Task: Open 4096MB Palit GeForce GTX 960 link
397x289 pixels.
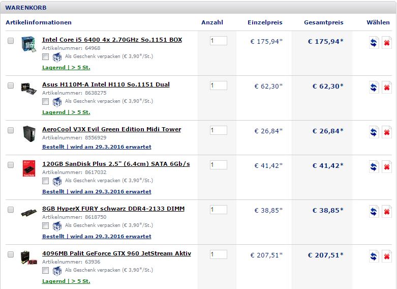Action: click(x=116, y=253)
